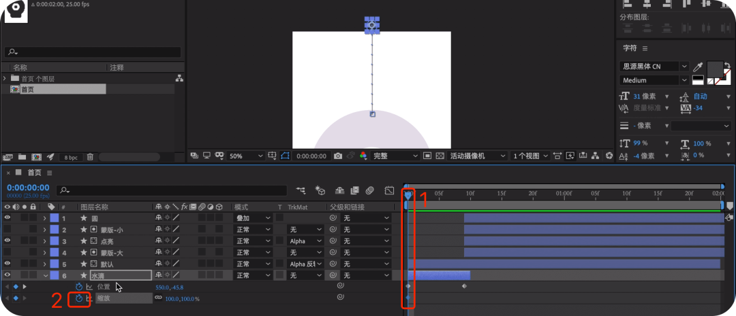Expand the 首页 个图层 folder

pos(5,78)
